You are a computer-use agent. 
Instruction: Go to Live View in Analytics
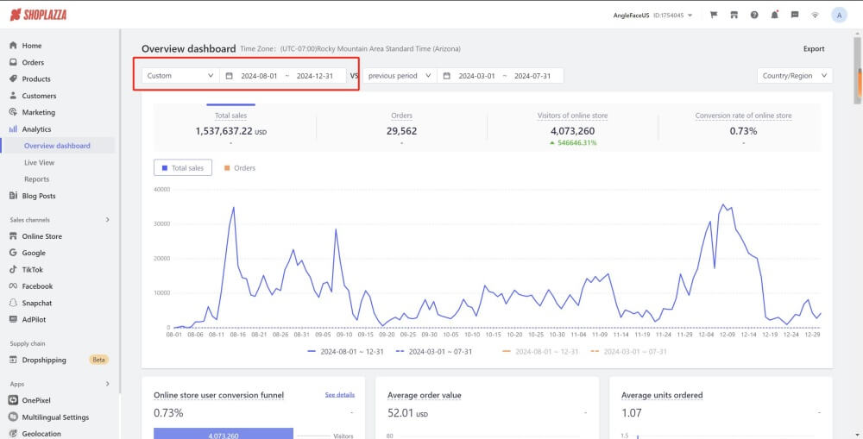pyautogui.click(x=39, y=162)
